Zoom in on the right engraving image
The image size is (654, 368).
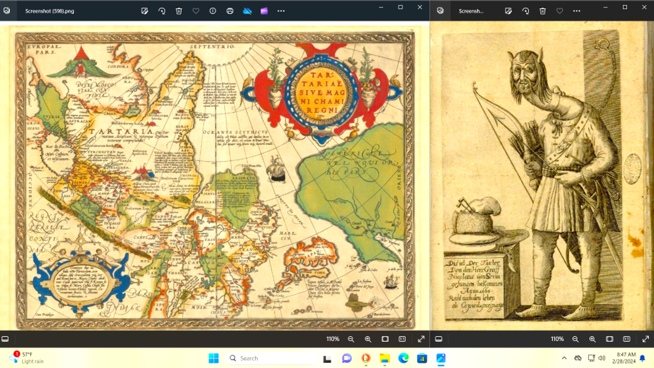pyautogui.click(x=592, y=339)
